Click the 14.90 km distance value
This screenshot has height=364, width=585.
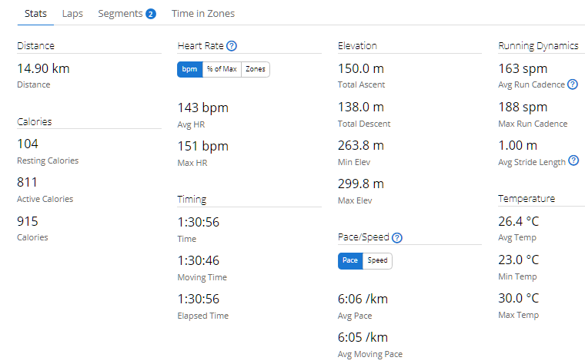tap(43, 68)
